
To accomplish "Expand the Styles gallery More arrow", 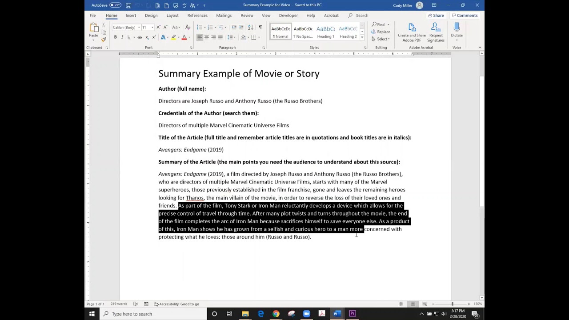I will (362, 38).
